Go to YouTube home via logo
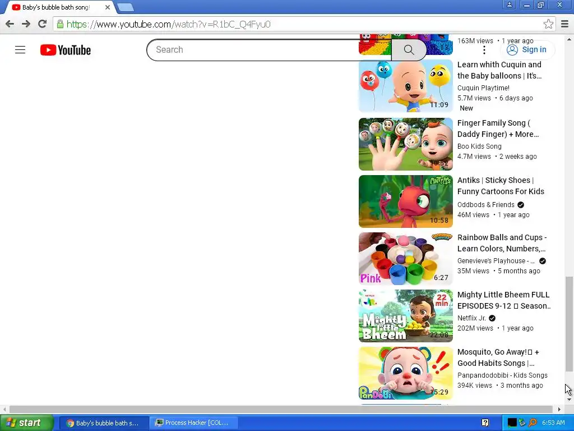 [66, 50]
